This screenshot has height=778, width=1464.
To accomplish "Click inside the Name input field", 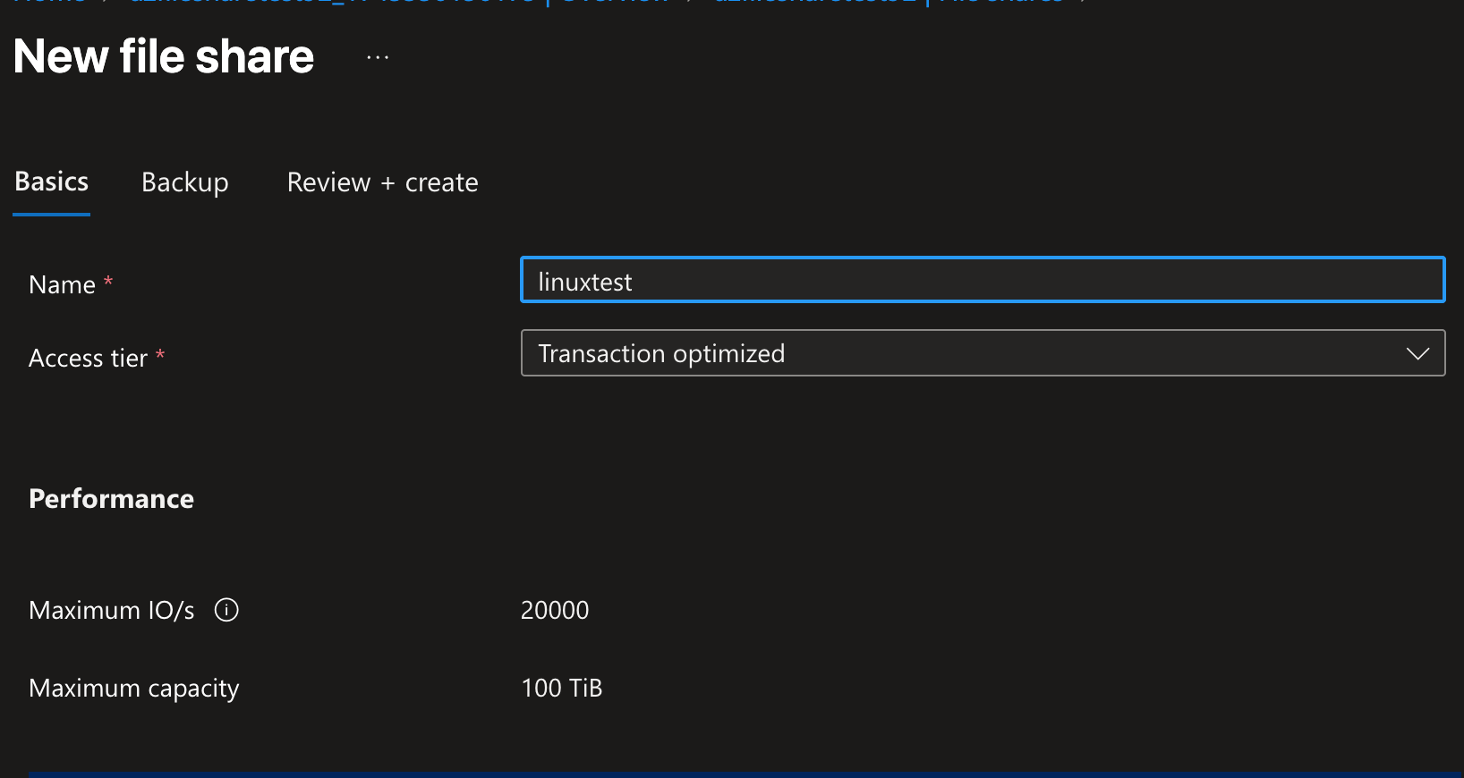I will click(x=895, y=280).
